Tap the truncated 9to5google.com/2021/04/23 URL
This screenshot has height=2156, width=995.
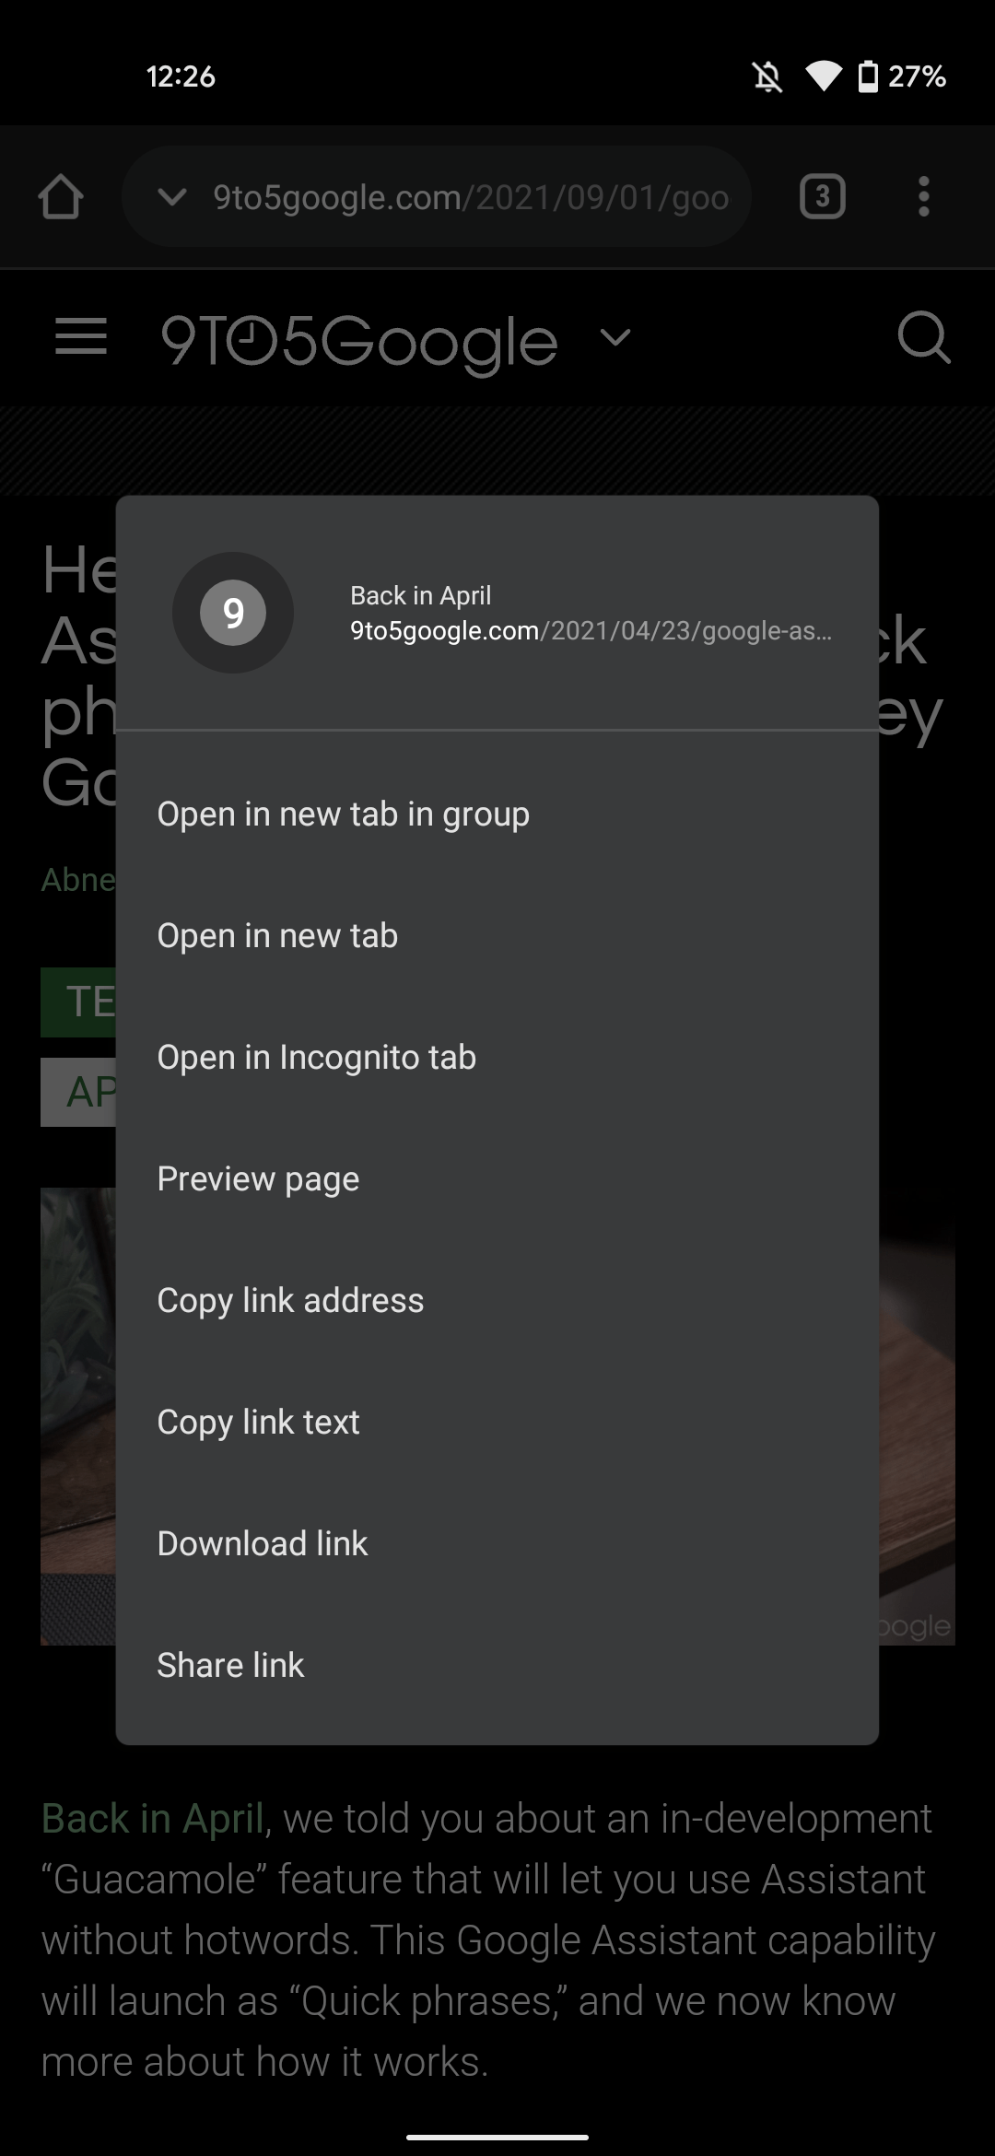591,631
